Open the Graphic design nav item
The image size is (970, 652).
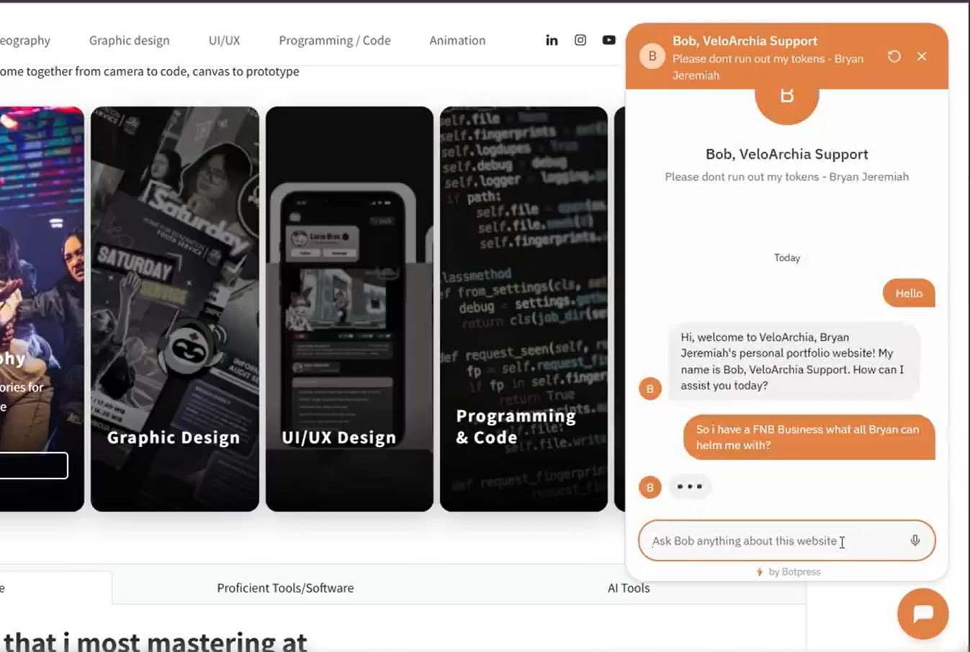coord(130,40)
